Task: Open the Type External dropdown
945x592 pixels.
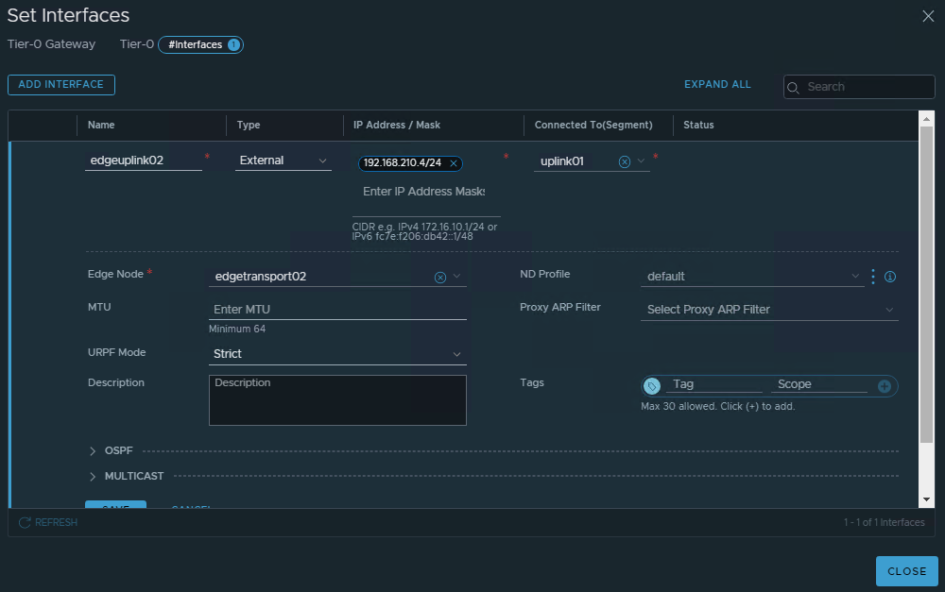Action: pyautogui.click(x=283, y=161)
